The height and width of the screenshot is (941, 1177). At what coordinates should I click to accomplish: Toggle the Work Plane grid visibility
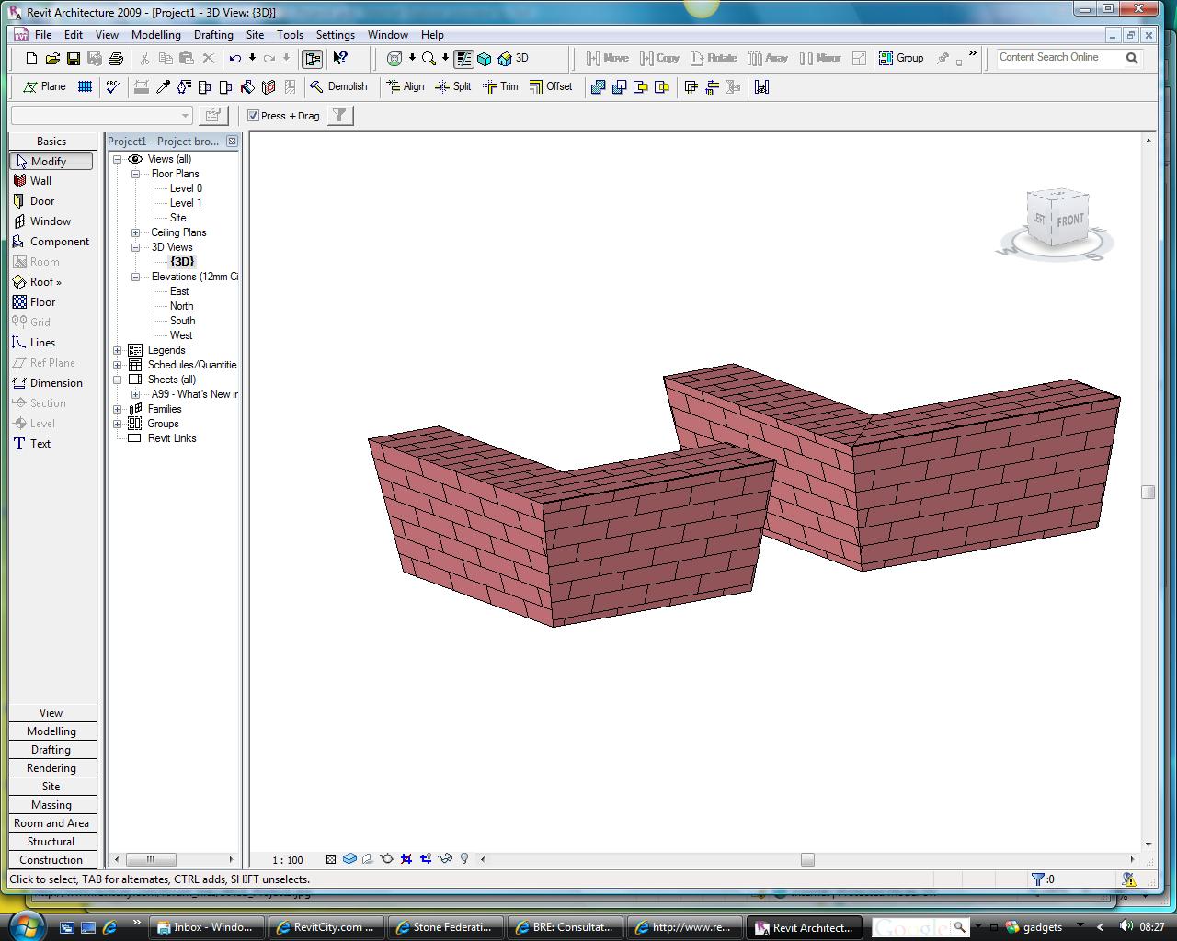85,86
